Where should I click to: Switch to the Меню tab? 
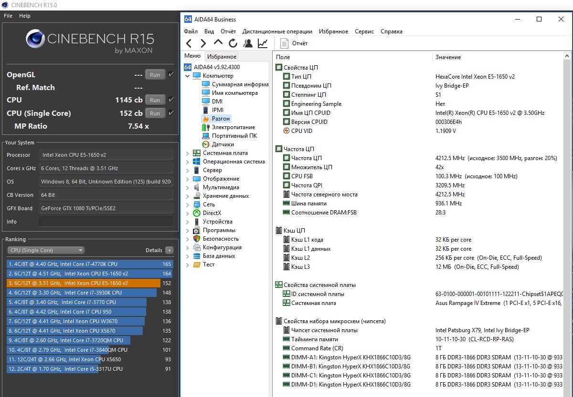192,56
